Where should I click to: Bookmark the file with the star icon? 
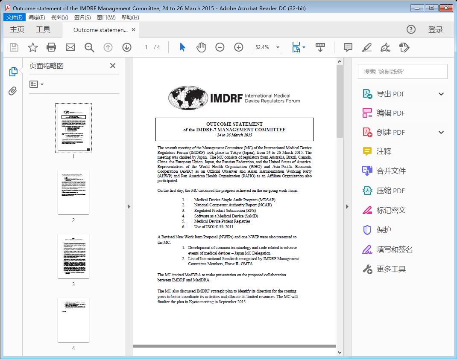(32, 47)
